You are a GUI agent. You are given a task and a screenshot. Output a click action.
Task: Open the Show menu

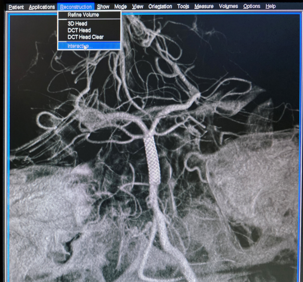point(103,7)
